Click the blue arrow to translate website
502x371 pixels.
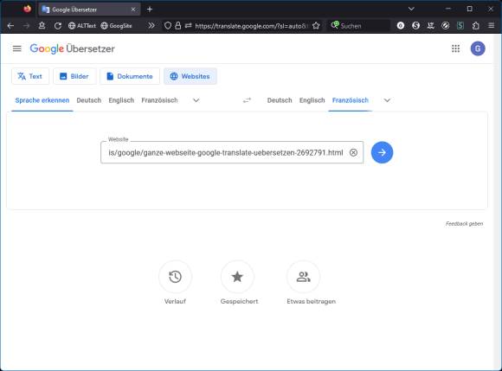tap(382, 152)
